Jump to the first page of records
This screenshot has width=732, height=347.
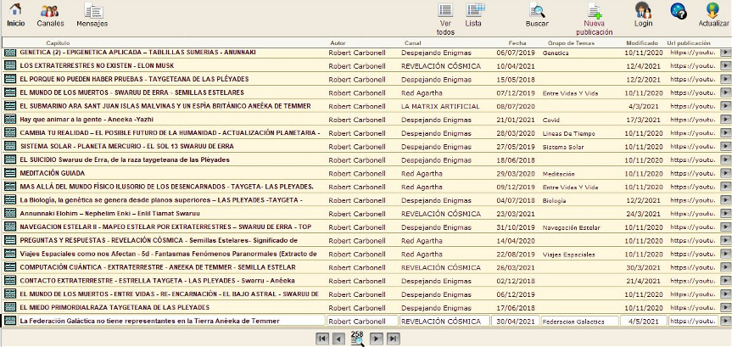tap(322, 339)
